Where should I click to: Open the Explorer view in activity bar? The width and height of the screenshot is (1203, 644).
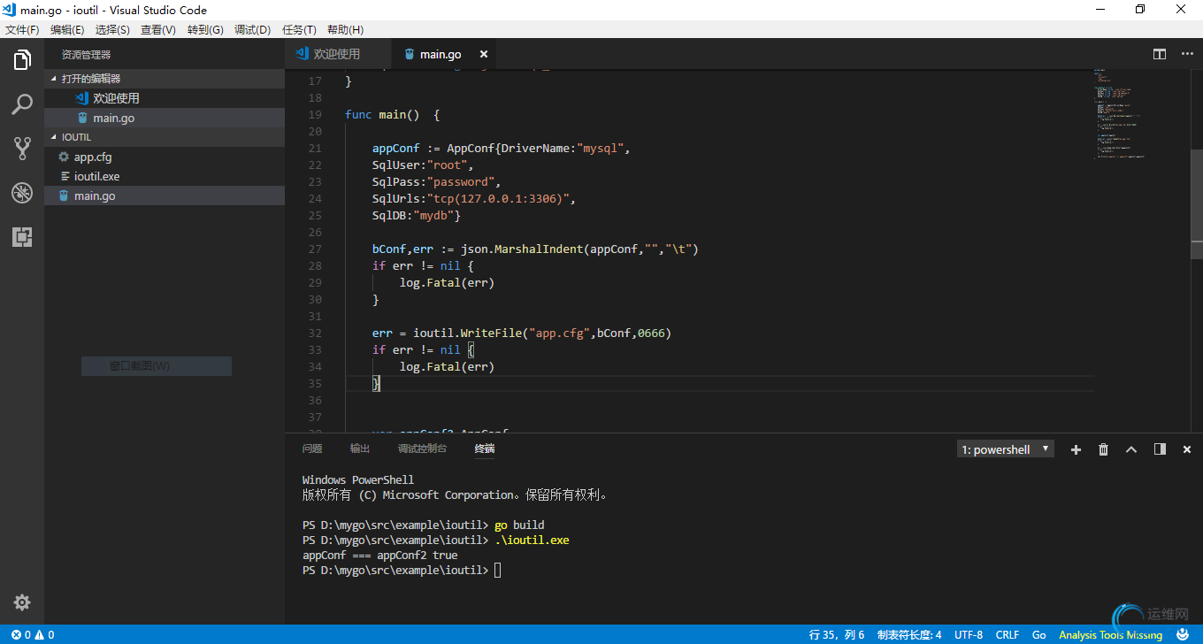(x=22, y=60)
